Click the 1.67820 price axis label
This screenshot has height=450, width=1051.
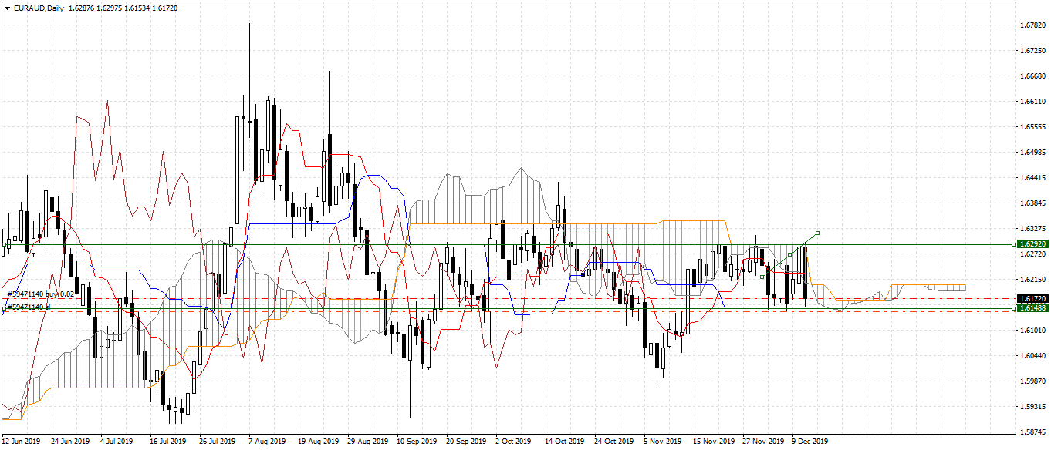click(1032, 25)
